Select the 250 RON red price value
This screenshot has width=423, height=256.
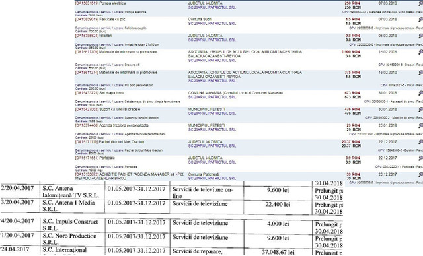352,3
